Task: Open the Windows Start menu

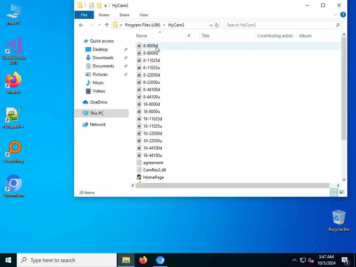Action: [x=8, y=260]
